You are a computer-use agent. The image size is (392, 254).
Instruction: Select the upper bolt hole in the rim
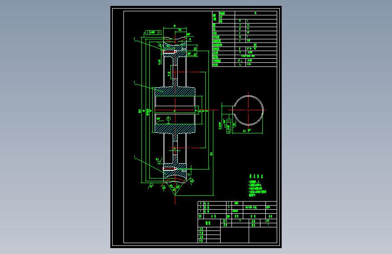(170, 52)
